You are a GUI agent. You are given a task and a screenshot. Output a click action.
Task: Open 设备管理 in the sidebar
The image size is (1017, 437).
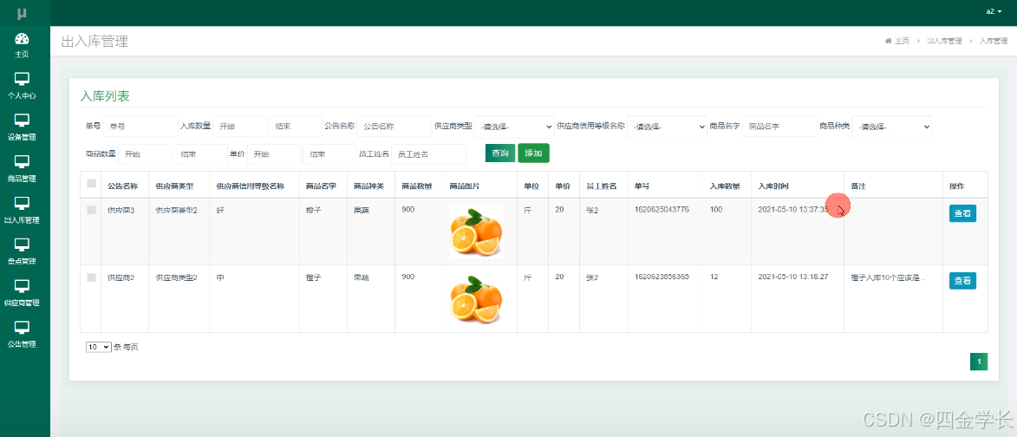22,127
